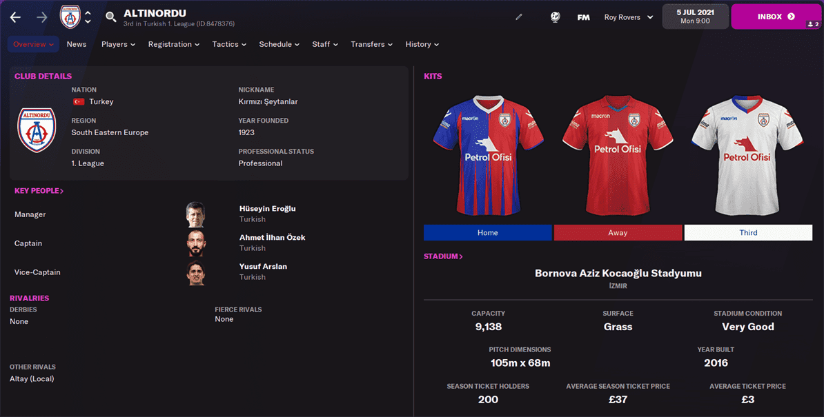The width and height of the screenshot is (824, 417).
Task: Click the Very Good stadium condition value
Action: click(748, 327)
